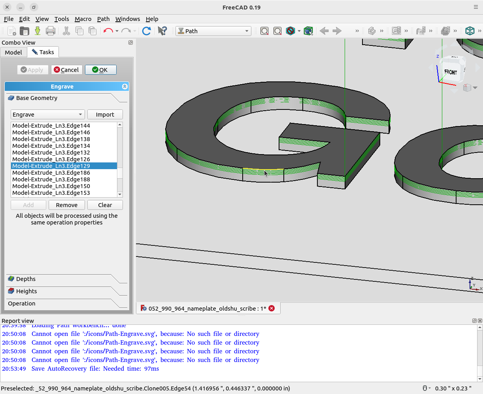The height and width of the screenshot is (394, 483).
Task: Click the Undo arrow icon
Action: point(108,31)
